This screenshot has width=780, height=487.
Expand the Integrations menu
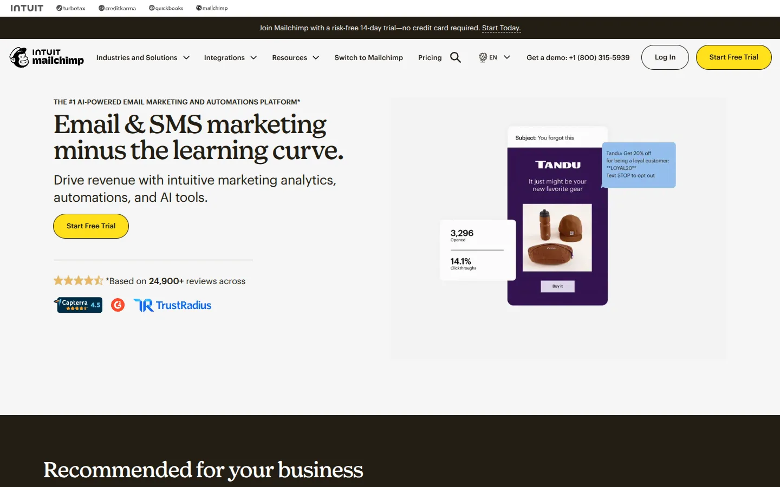coord(230,57)
